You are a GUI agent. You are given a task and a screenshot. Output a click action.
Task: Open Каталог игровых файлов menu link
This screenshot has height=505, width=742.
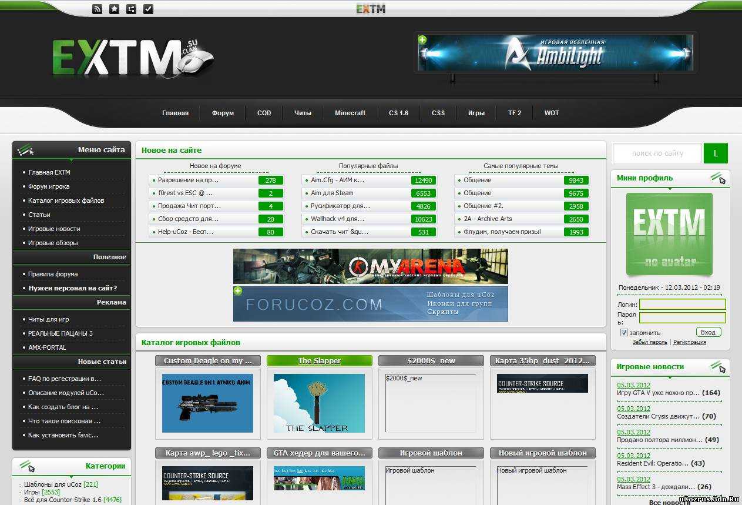66,200
